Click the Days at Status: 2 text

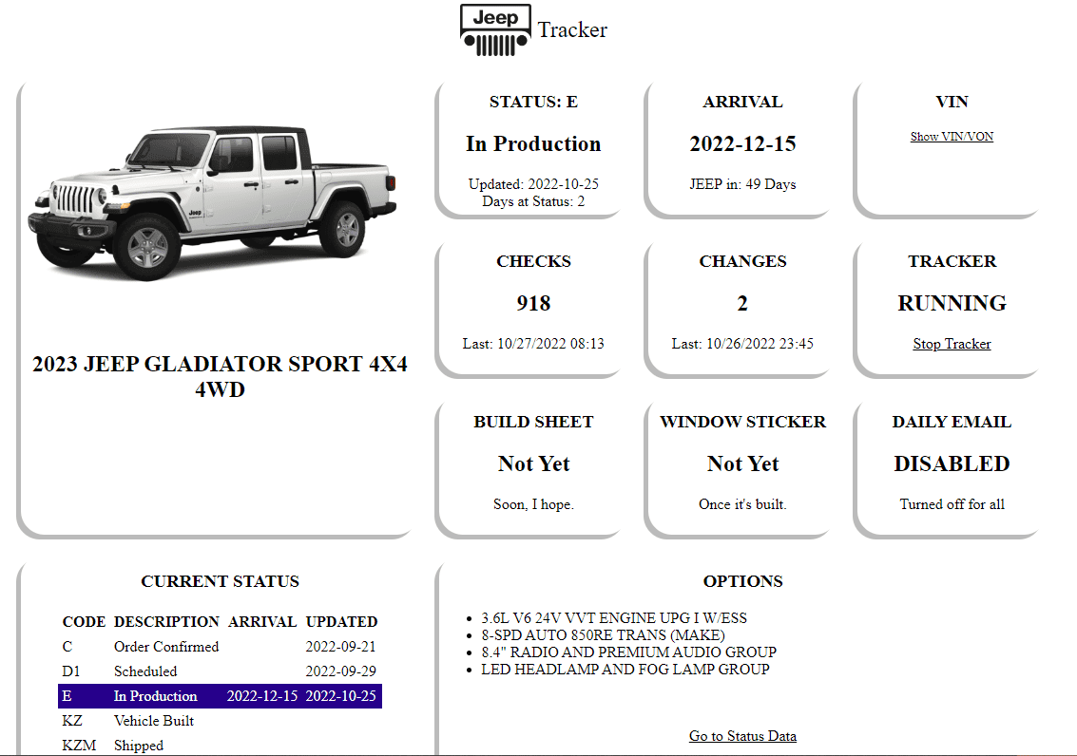coord(533,201)
